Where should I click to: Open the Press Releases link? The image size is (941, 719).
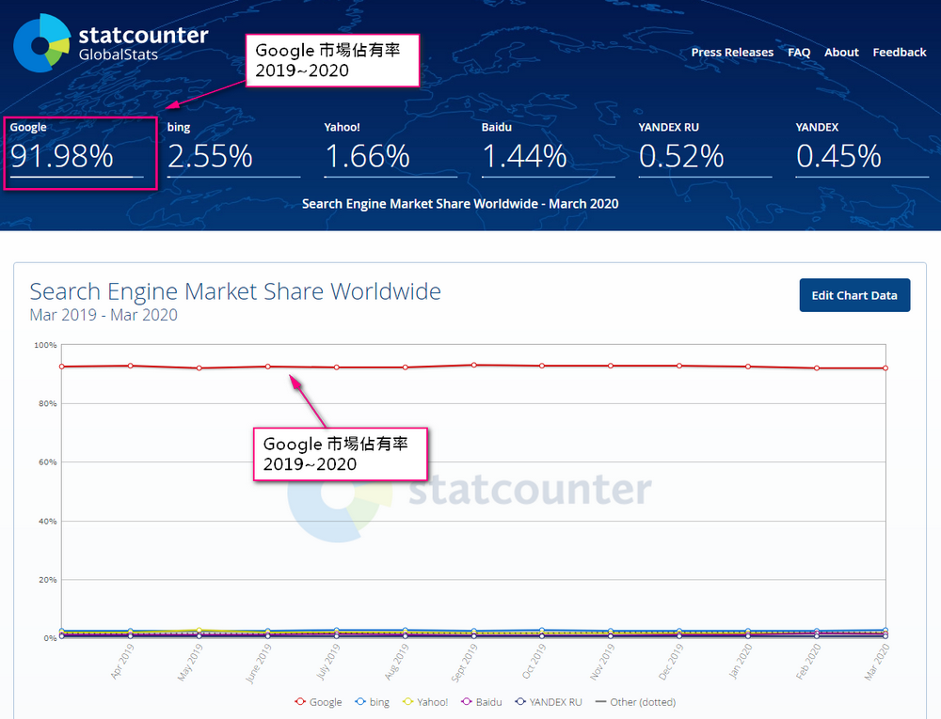point(732,52)
